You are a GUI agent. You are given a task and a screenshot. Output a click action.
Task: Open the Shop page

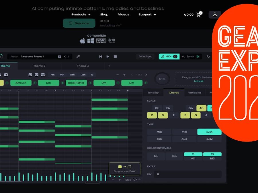(104, 15)
